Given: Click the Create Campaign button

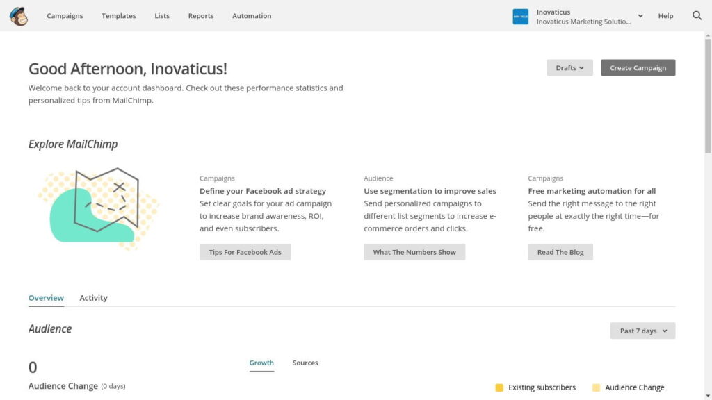Looking at the screenshot, I should pyautogui.click(x=638, y=67).
